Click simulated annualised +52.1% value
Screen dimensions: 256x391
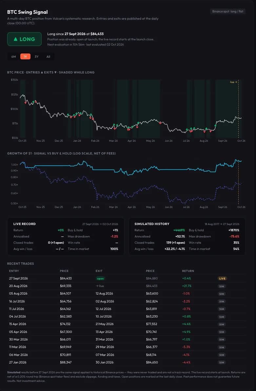click(x=180, y=237)
